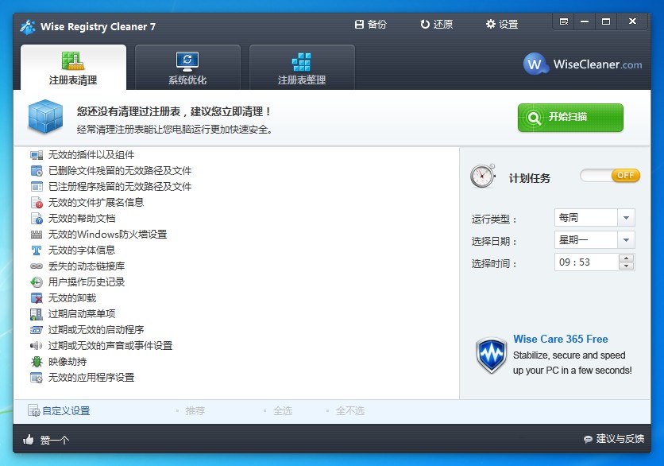The image size is (664, 466).
Task: Click the 推荐 selection option
Action: 195,411
